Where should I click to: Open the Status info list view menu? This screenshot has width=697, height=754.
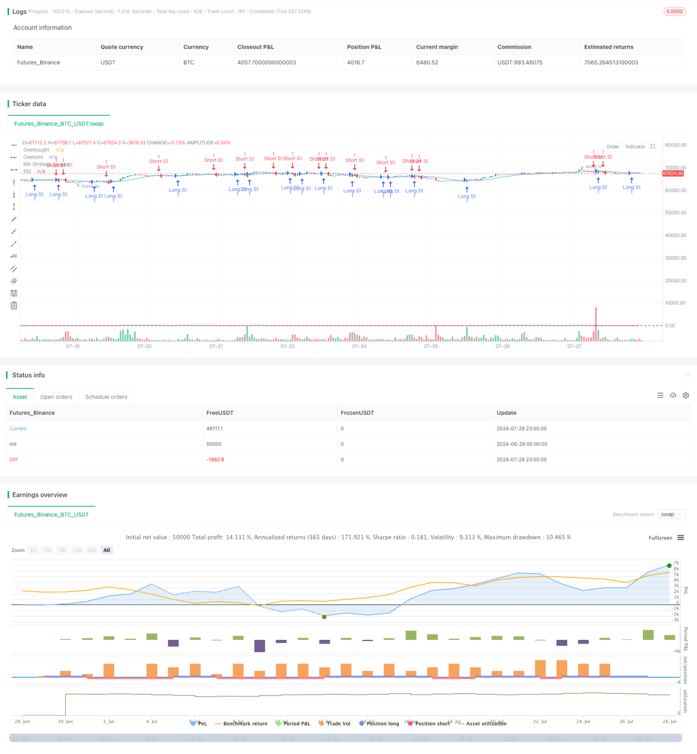(660, 395)
